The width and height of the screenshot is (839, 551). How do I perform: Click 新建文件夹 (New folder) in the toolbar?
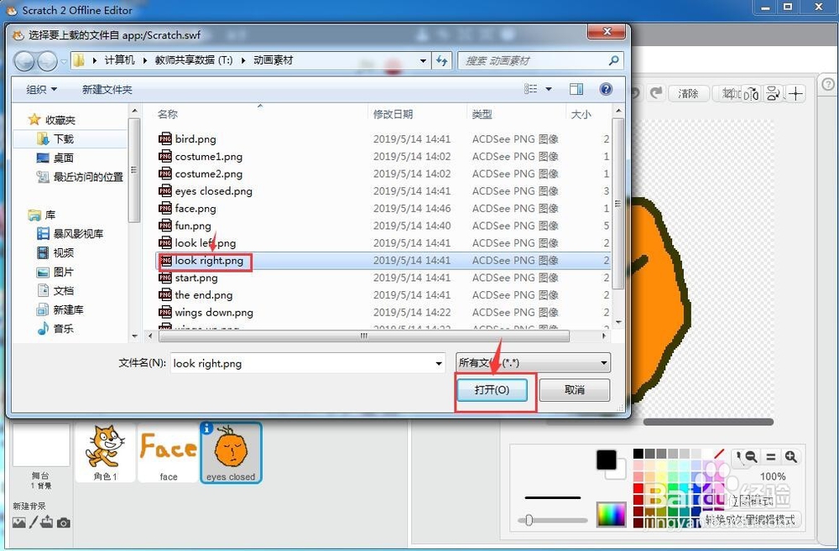click(x=107, y=90)
